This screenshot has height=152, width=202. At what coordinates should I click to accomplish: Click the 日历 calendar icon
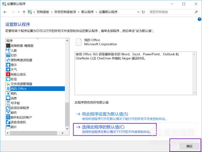pyautogui.click(x=8, y=55)
